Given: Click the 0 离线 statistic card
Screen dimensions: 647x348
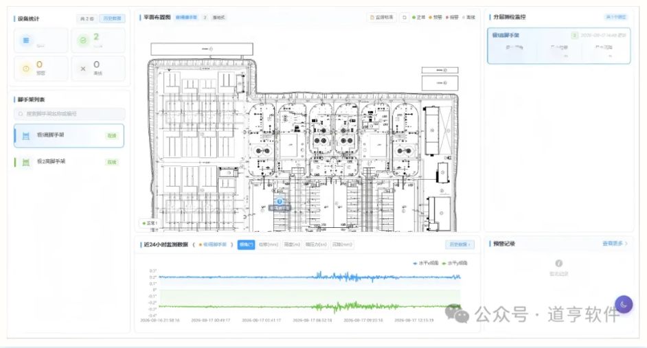Looking at the screenshot, I should pos(98,69).
